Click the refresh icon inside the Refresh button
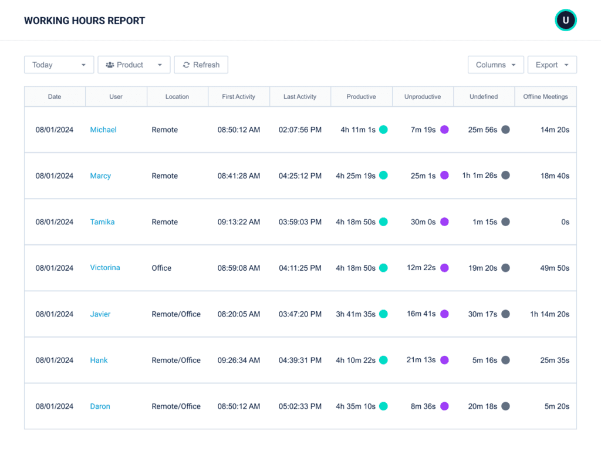601x451 pixels. (186, 65)
